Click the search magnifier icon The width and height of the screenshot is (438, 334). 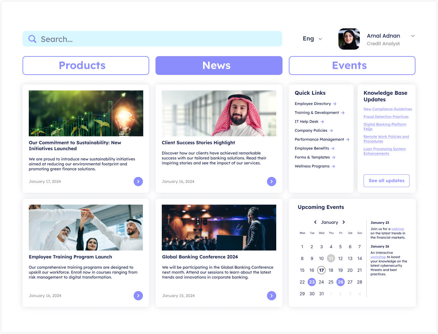point(32,39)
